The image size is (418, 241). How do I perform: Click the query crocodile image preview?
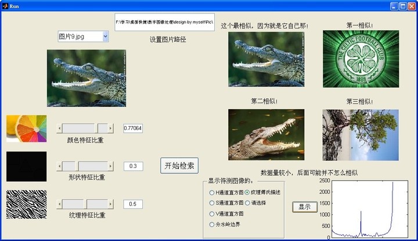click(87, 78)
